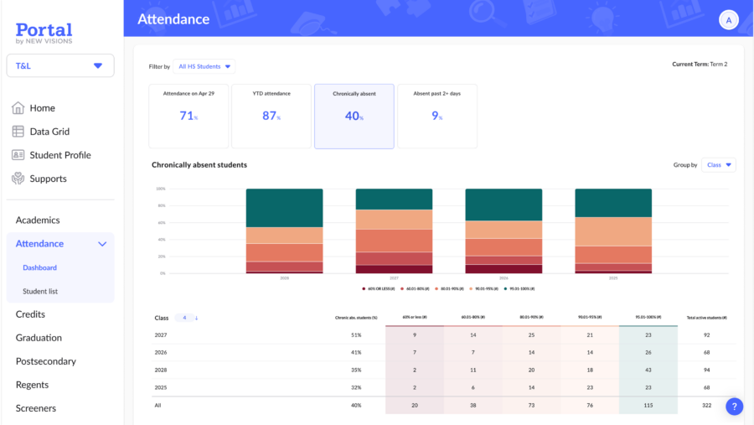Open Data Grid via its grid icon
Image resolution: width=754 pixels, height=425 pixels.
point(18,132)
